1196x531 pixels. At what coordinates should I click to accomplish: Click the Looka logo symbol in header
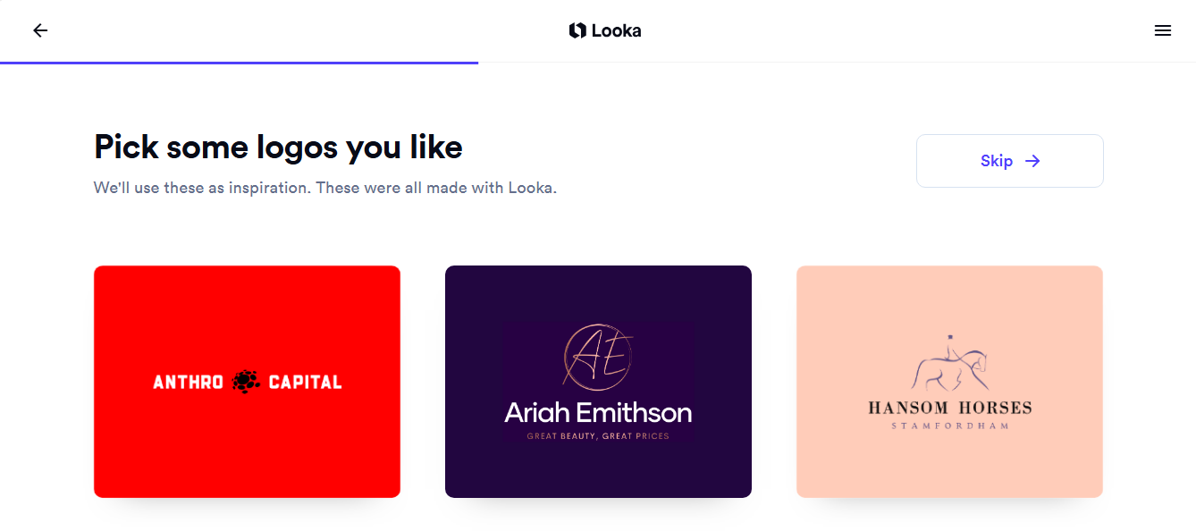577,30
